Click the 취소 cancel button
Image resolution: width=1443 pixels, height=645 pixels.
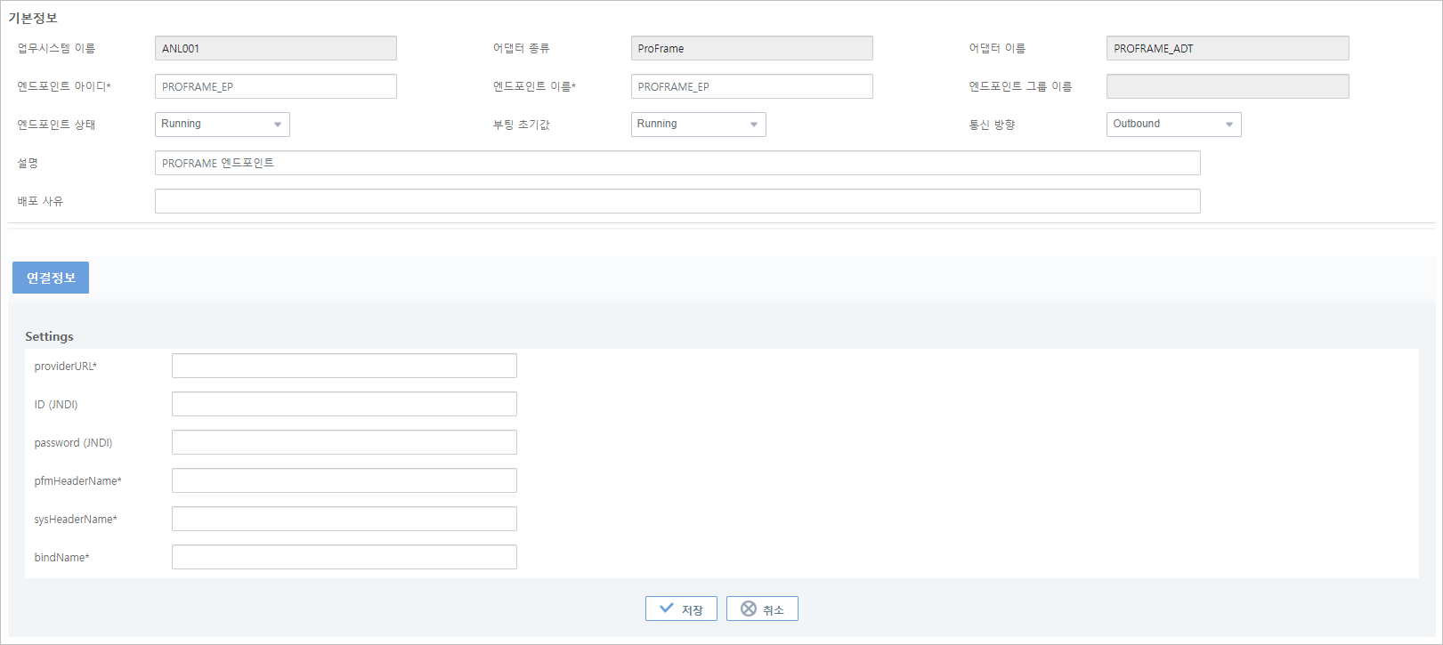pyautogui.click(x=762, y=609)
